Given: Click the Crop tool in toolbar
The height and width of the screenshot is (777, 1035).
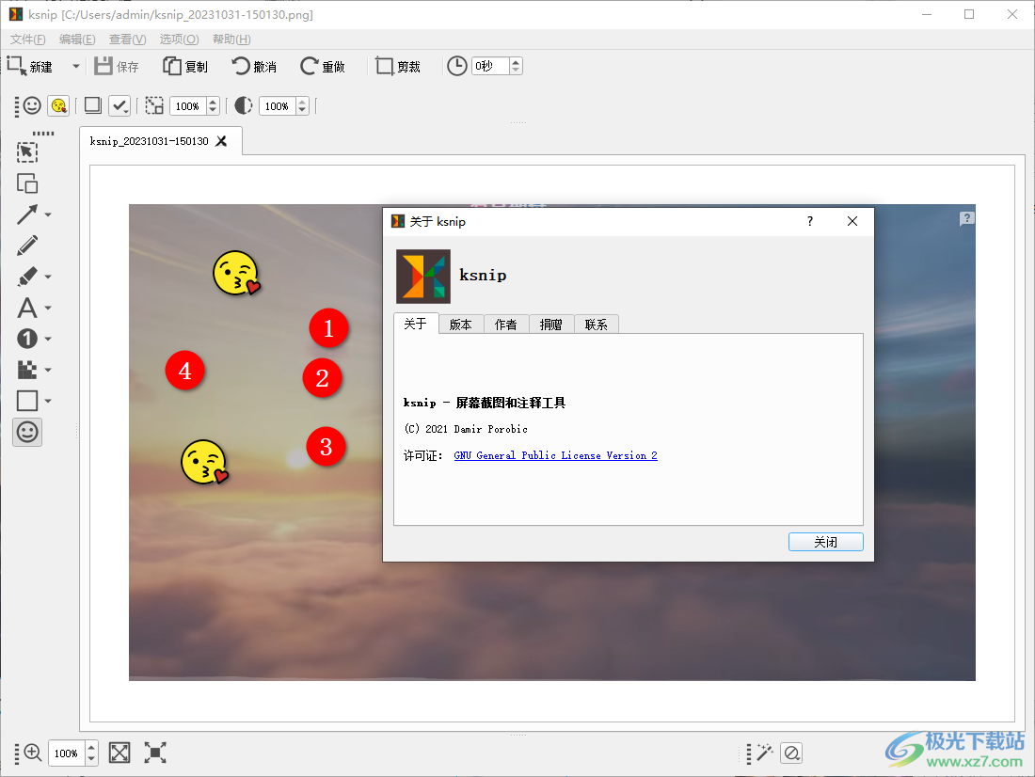Looking at the screenshot, I should point(397,66).
